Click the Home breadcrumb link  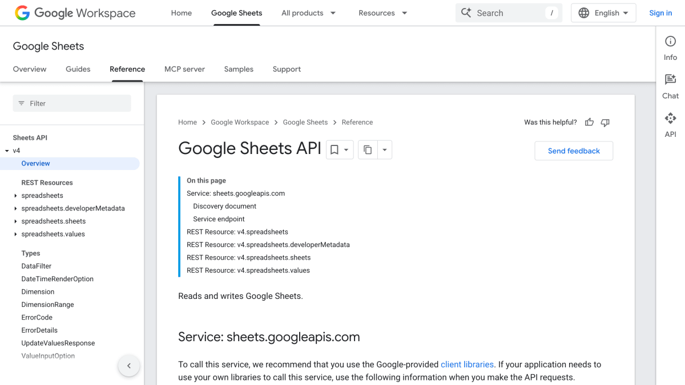tap(187, 122)
